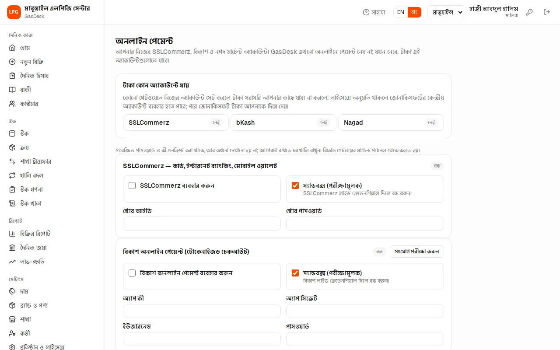The height and width of the screenshot is (350, 560).
Task: Click হাজী আবদুল হালিম user name
Action: coord(493,9)
